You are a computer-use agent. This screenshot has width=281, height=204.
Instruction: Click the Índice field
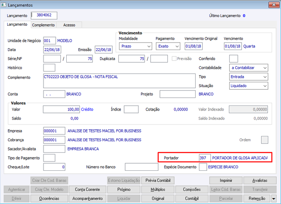pos(131,109)
